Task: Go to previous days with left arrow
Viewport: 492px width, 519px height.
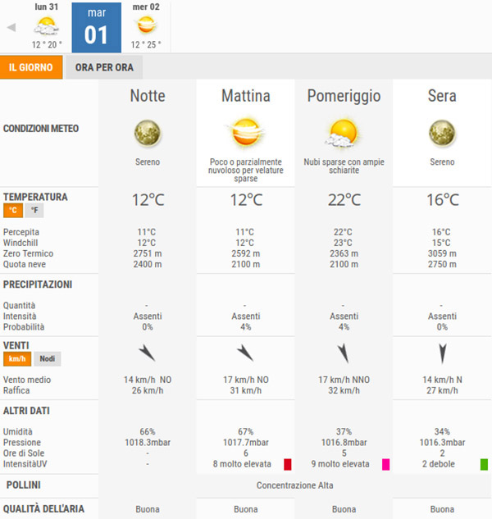Action: click(11, 28)
